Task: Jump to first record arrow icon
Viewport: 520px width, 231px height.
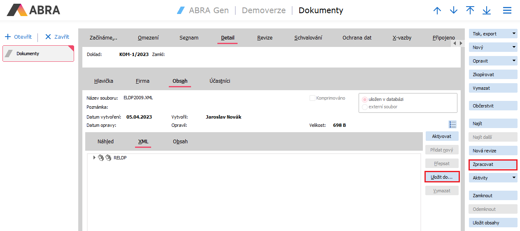Action: [470, 11]
